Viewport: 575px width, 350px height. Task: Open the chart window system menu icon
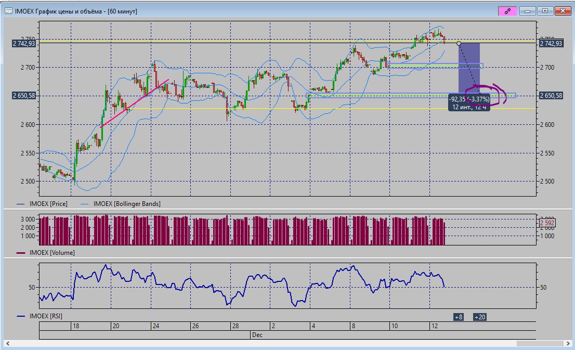click(x=9, y=11)
